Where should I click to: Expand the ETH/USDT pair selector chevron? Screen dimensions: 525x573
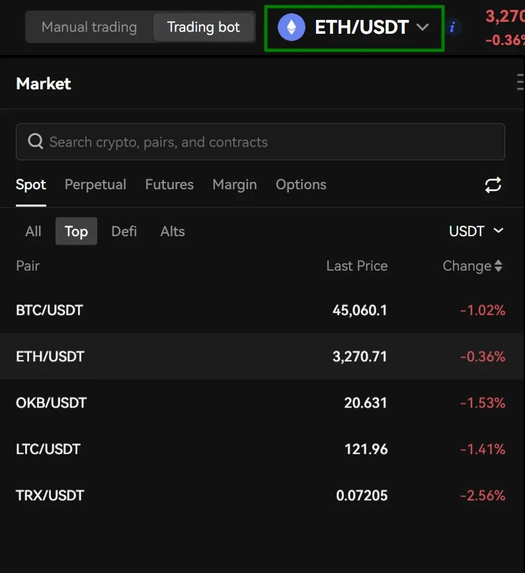[x=423, y=27]
